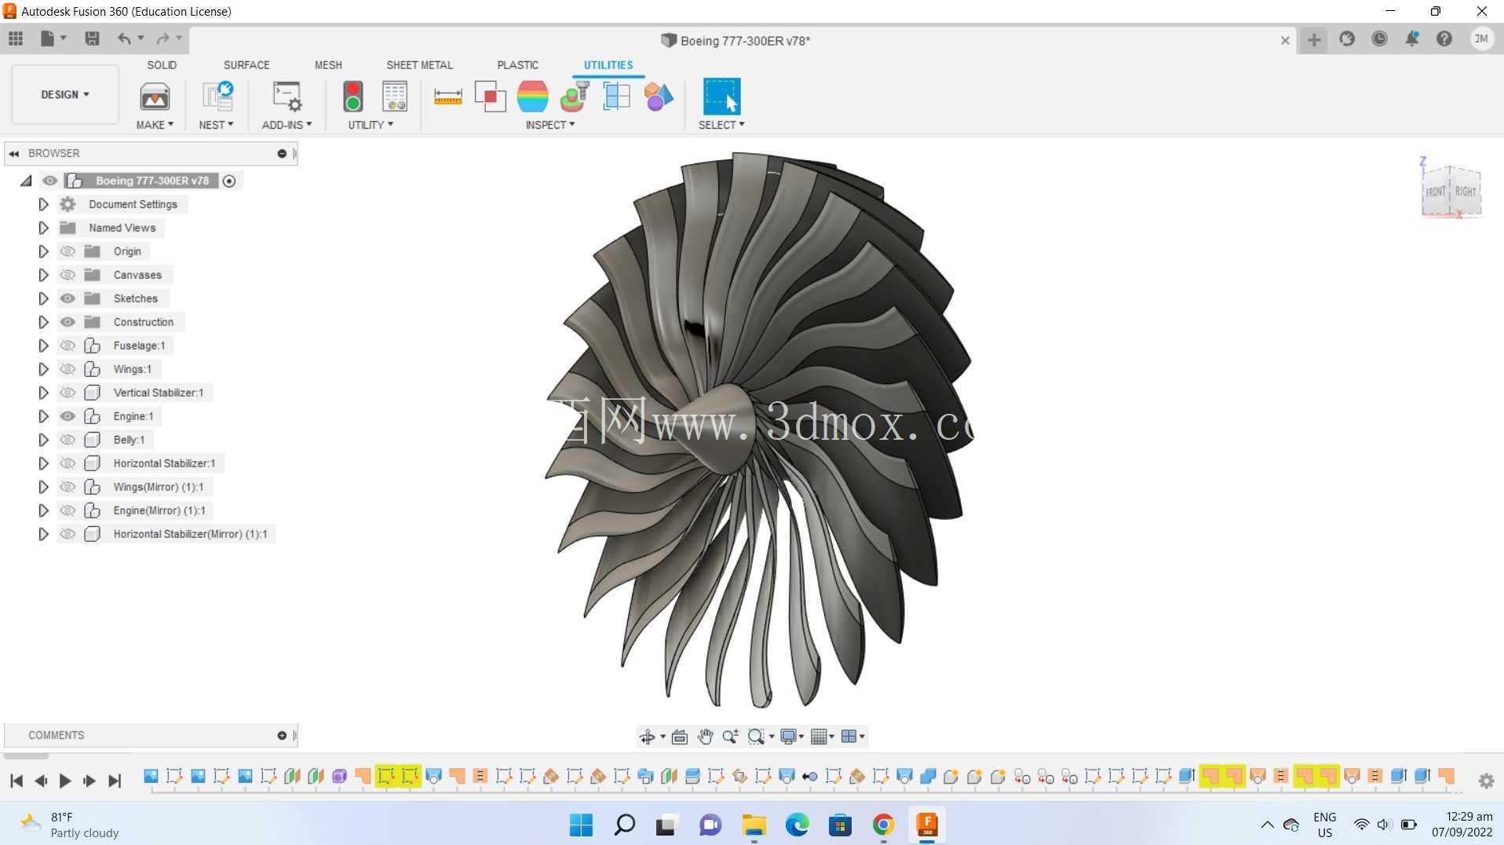Activate the Select tool icon

tap(721, 97)
